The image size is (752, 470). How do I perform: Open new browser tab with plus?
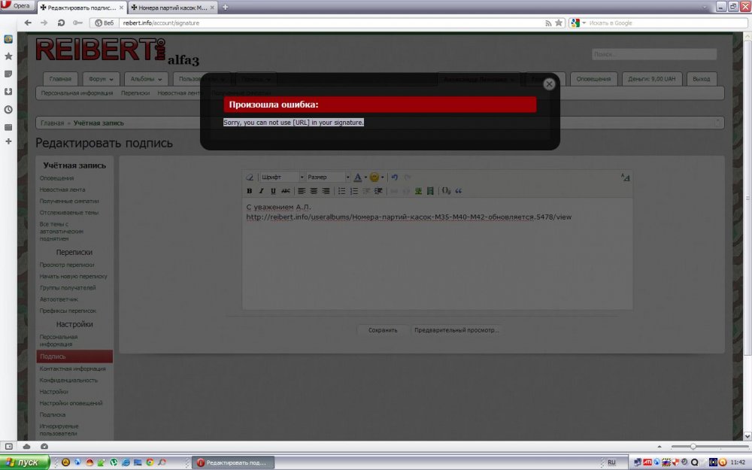tap(225, 8)
